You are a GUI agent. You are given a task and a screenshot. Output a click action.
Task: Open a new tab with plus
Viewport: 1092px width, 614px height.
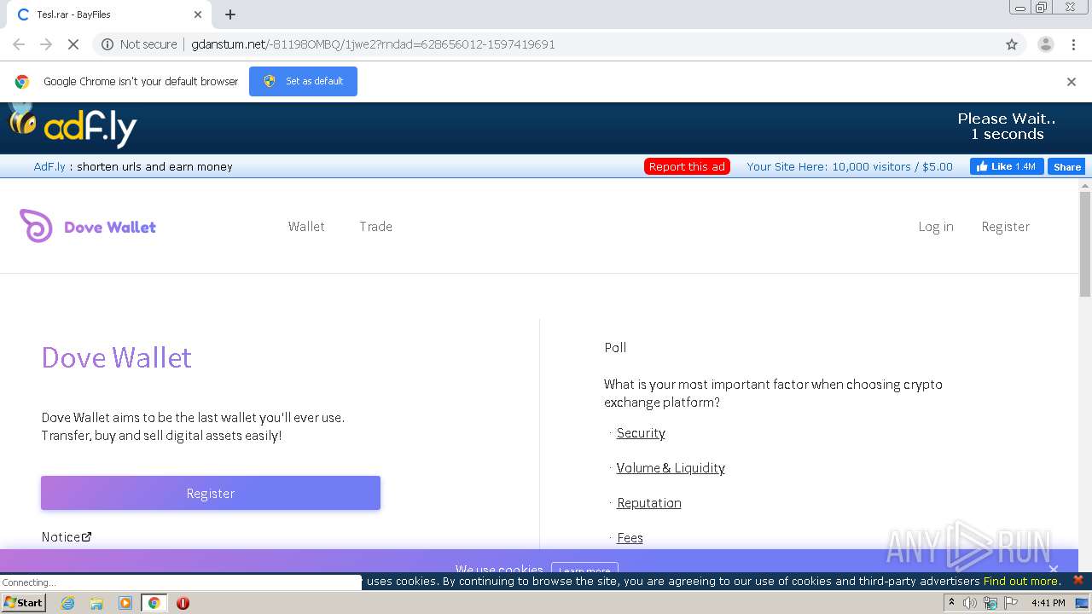(230, 14)
